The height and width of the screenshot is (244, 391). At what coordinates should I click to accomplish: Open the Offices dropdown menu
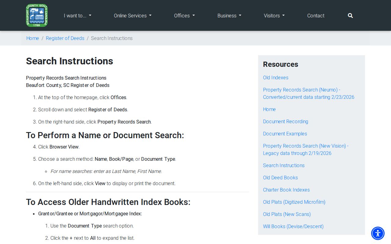(185, 16)
